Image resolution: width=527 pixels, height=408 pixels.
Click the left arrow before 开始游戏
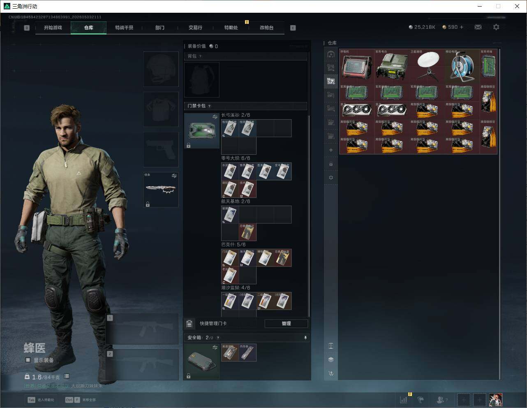point(27,28)
